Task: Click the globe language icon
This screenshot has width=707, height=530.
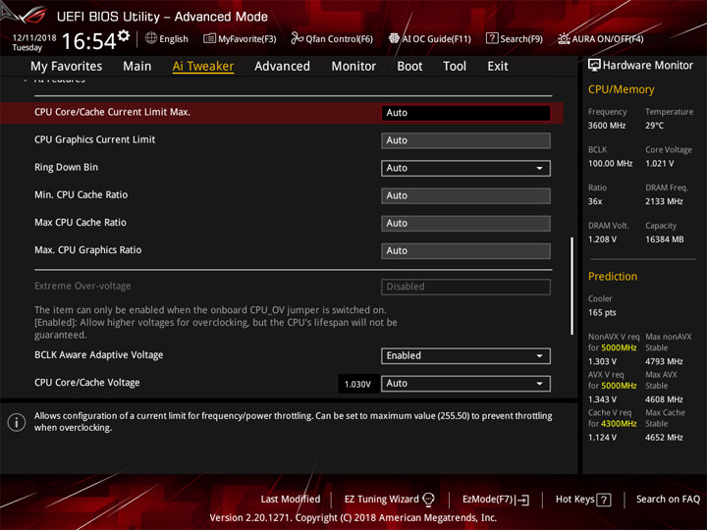Action: point(151,38)
